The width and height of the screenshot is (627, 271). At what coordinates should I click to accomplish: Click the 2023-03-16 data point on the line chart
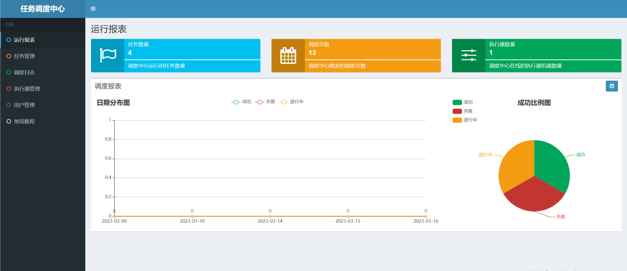[x=426, y=216]
